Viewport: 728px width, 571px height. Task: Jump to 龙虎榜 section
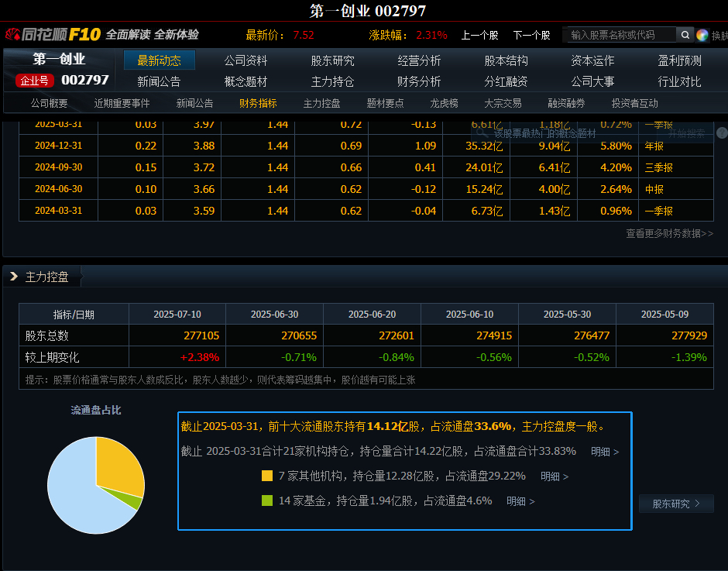[x=444, y=103]
